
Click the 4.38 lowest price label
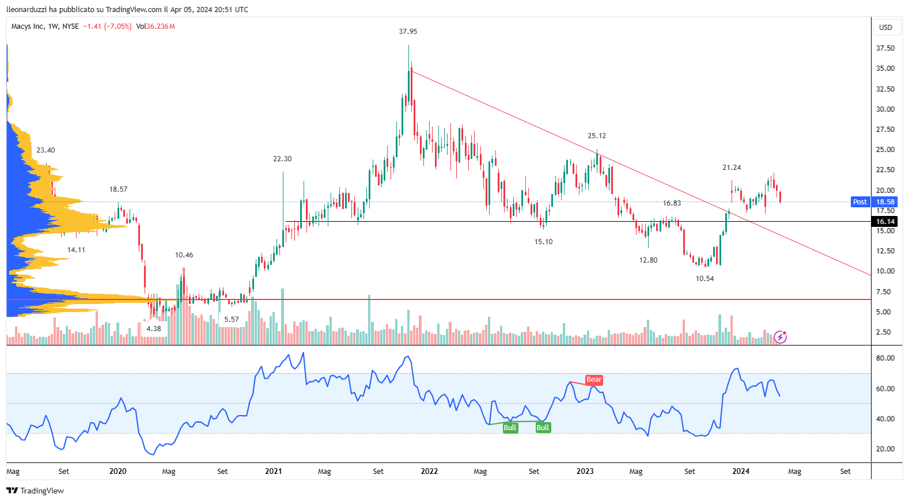pos(154,329)
